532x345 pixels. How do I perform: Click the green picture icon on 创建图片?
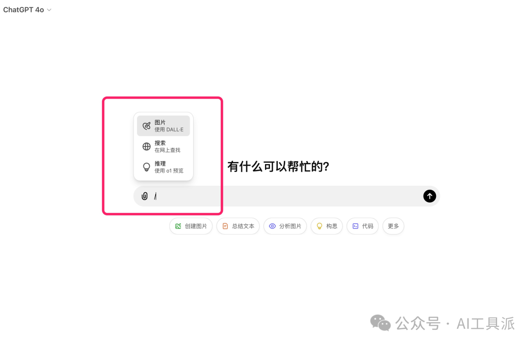[x=178, y=226]
